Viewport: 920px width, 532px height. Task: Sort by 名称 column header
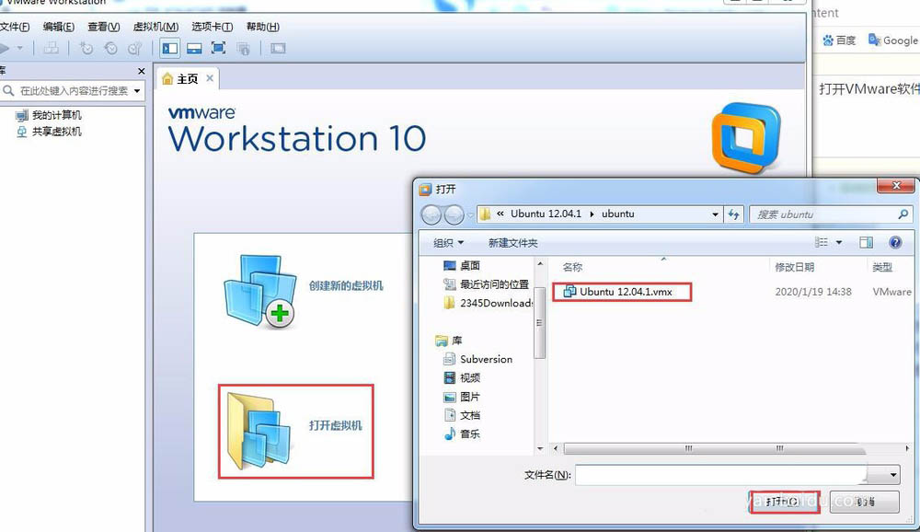pyautogui.click(x=572, y=267)
